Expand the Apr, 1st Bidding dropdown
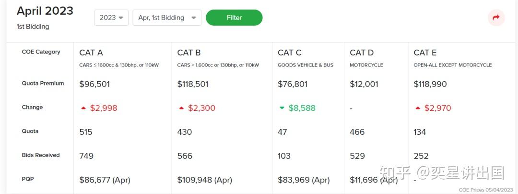Image resolution: width=518 pixels, height=194 pixels. (167, 18)
